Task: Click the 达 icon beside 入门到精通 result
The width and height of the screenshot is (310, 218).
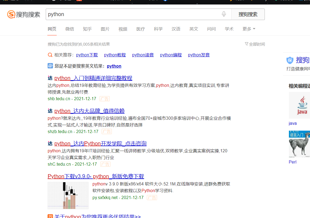Action: pyautogui.click(x=50, y=78)
